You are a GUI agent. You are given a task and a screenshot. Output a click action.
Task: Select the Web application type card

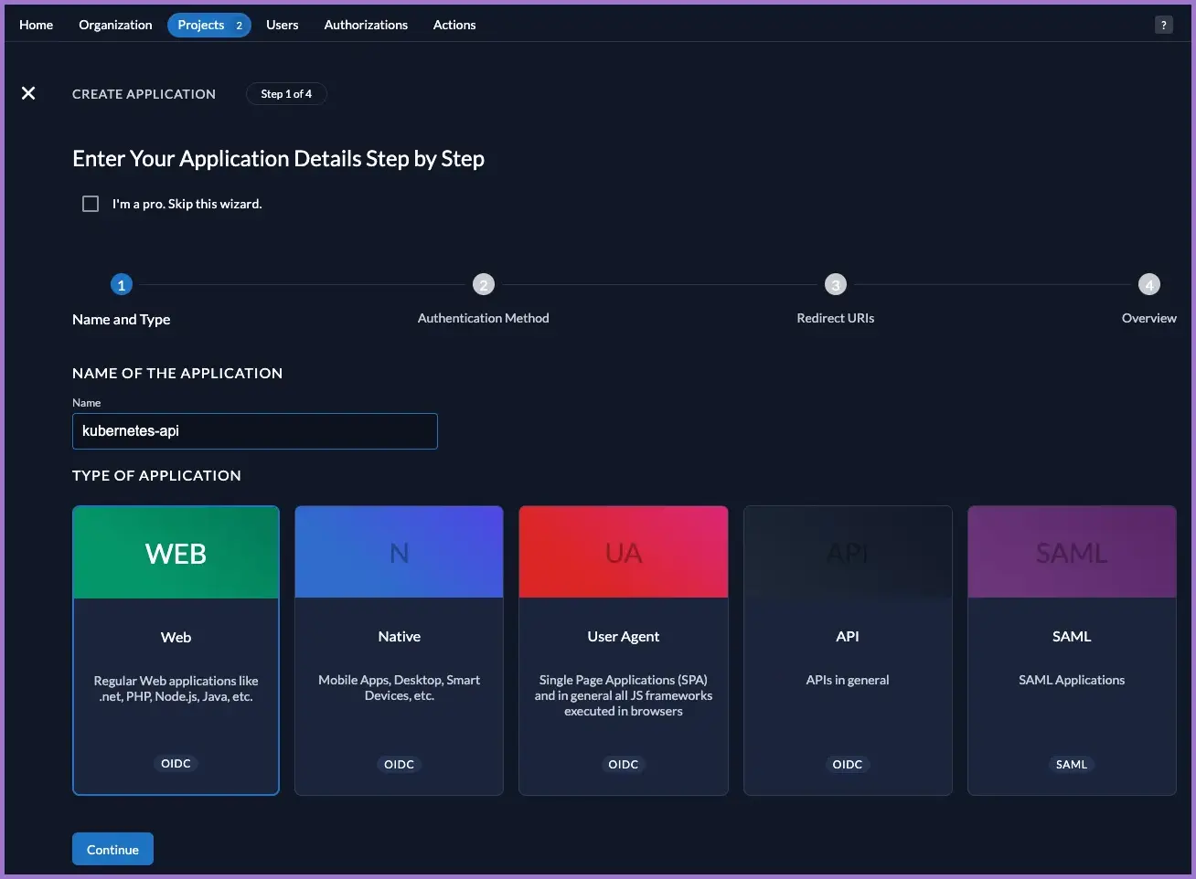pos(176,650)
